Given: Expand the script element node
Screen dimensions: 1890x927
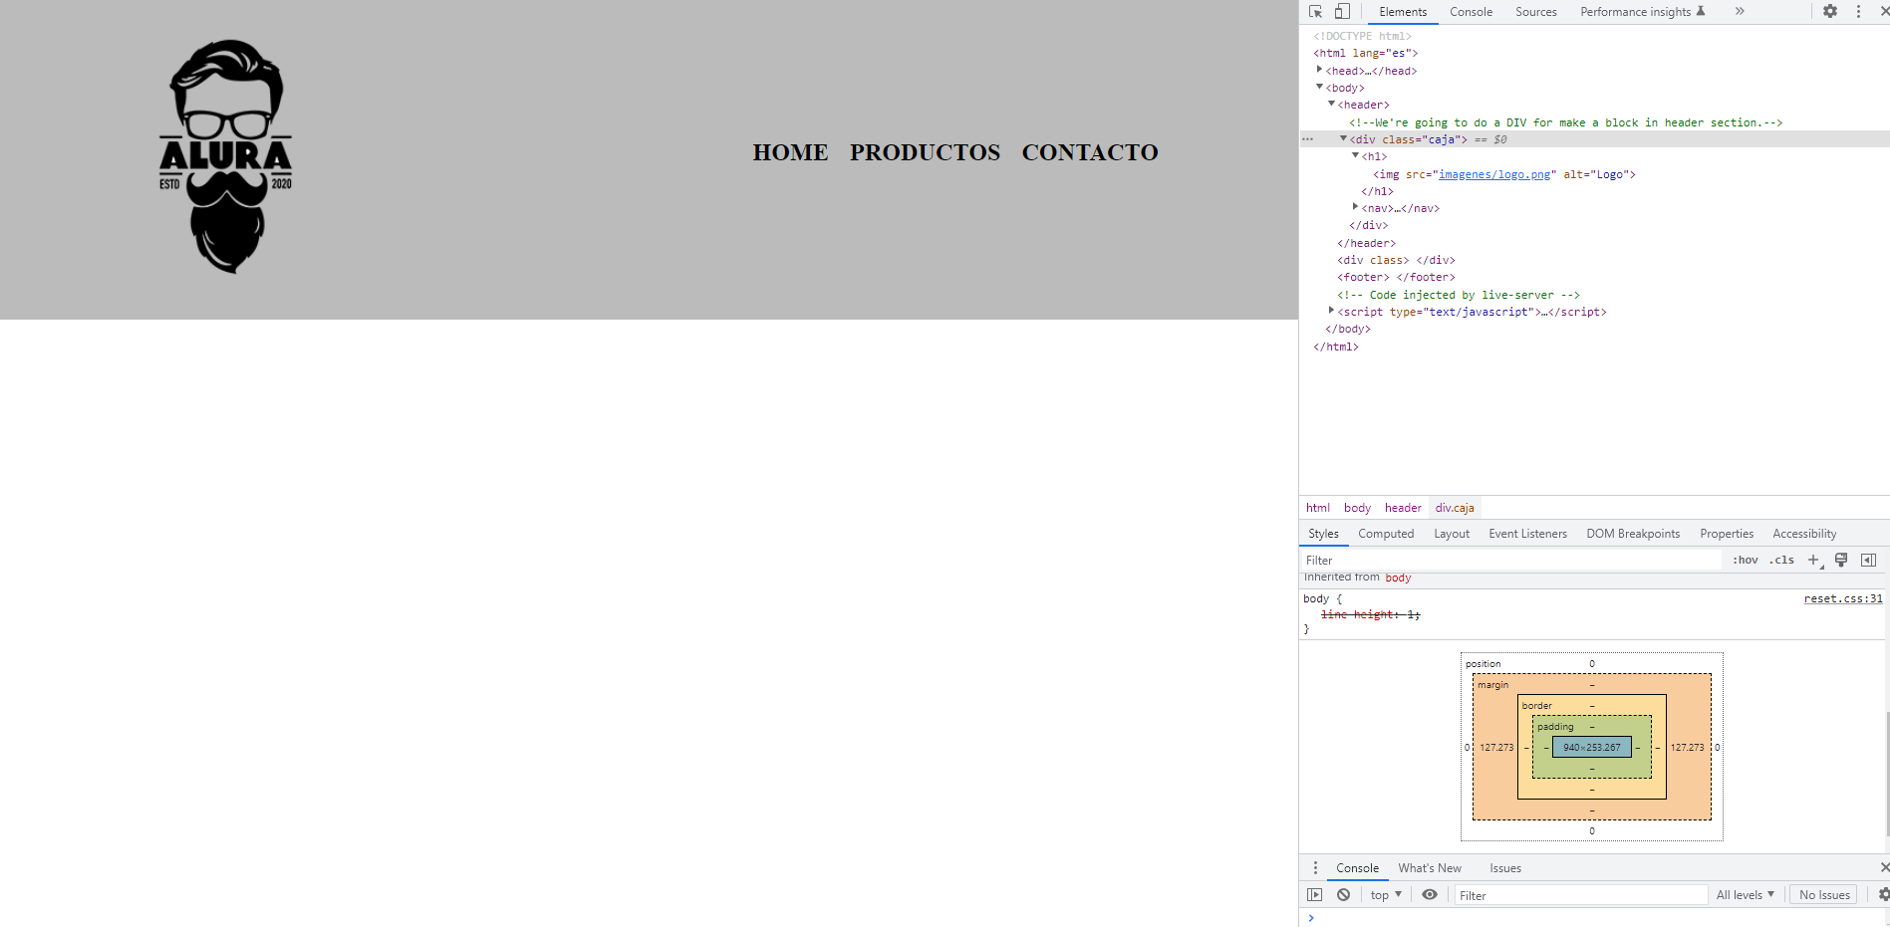Looking at the screenshot, I should tap(1331, 311).
